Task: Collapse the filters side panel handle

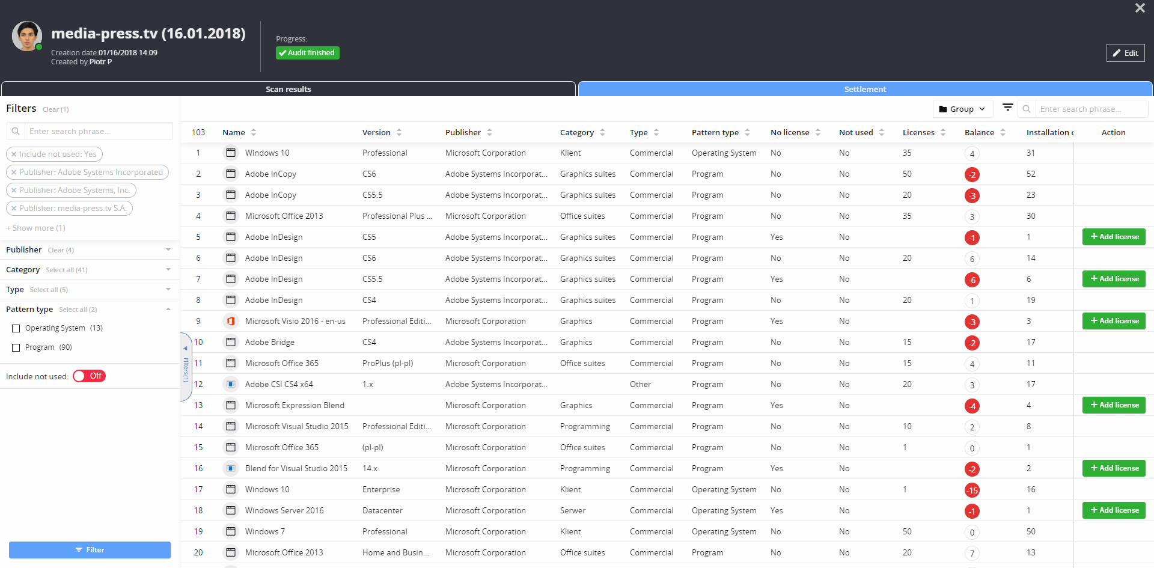Action: point(186,366)
